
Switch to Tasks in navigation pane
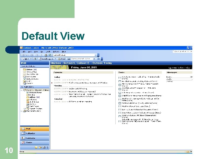click(x=35, y=143)
